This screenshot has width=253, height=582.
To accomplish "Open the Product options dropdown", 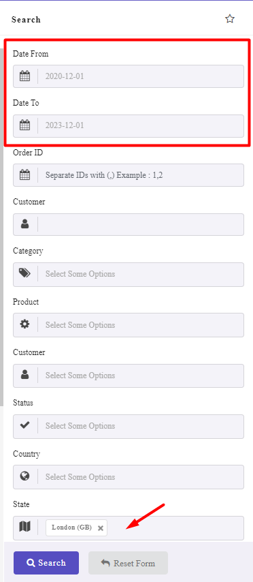I will point(141,325).
